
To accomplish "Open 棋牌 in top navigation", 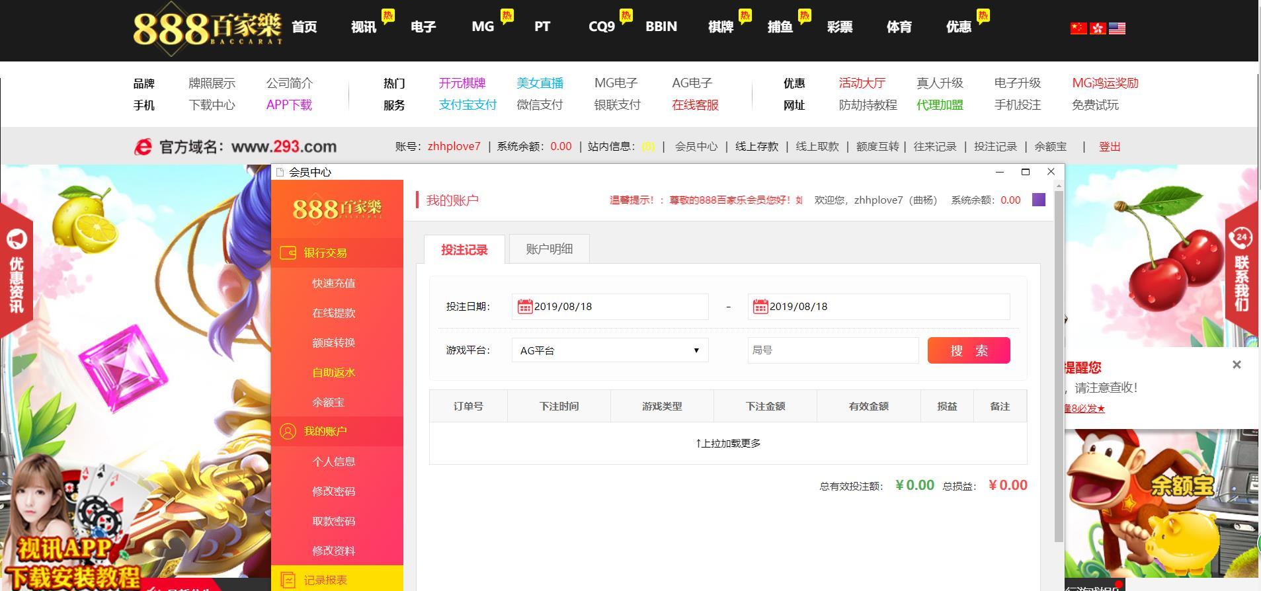I will [x=721, y=26].
